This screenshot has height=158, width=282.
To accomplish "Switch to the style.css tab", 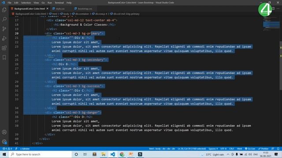I will tap(60, 9).
